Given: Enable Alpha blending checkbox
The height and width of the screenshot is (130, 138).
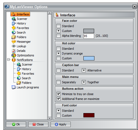Looking at the screenshot, I should point(58,35).
